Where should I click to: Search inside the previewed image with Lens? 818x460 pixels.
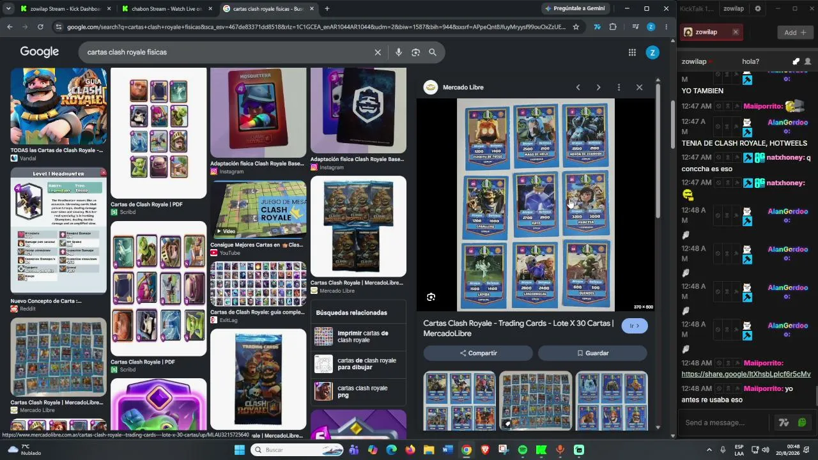point(431,297)
